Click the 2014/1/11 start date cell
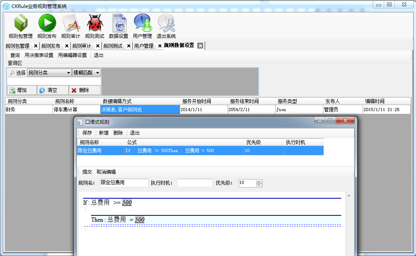This screenshot has height=256, width=416. (204, 109)
